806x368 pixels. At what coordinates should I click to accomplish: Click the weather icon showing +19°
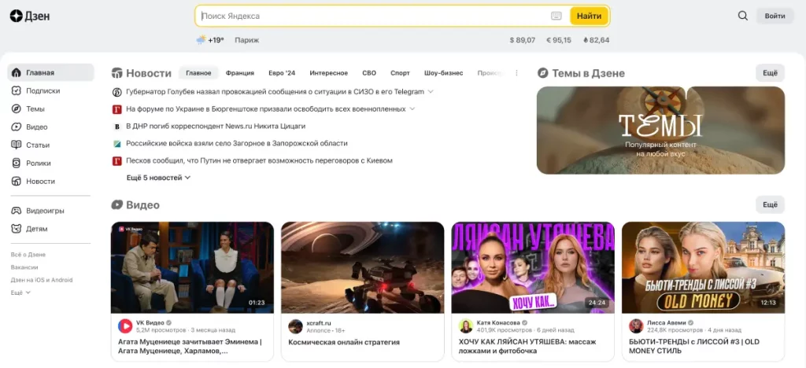[x=201, y=40]
